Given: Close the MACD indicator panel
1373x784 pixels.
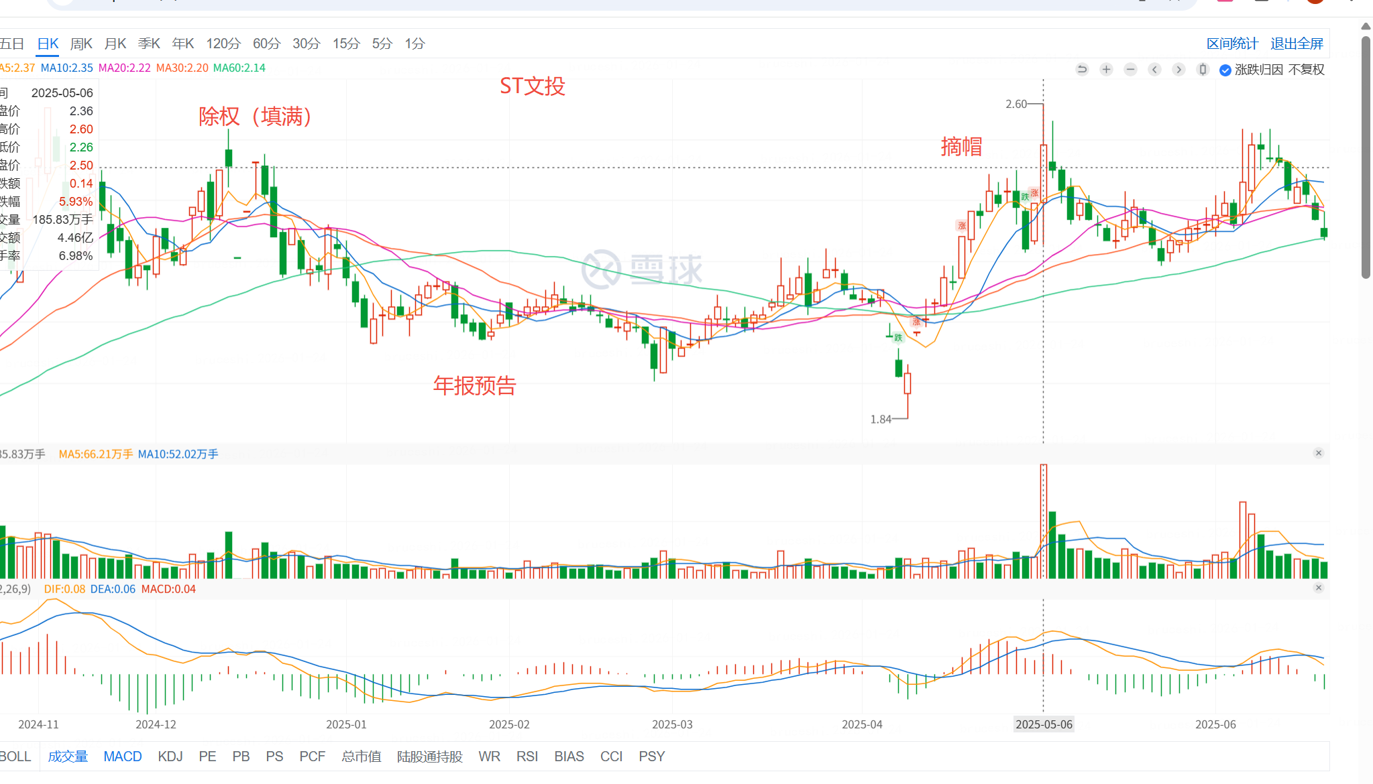Looking at the screenshot, I should click(x=1318, y=588).
